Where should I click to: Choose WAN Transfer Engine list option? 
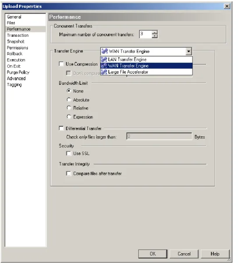click(146, 66)
